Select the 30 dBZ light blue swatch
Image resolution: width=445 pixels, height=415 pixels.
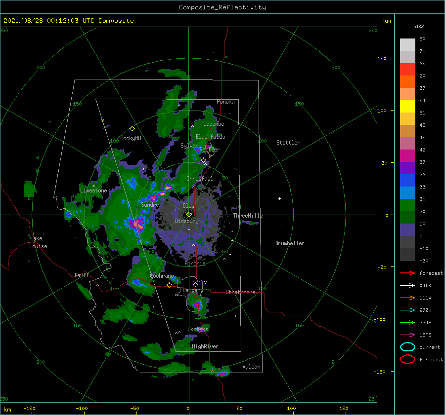(407, 192)
